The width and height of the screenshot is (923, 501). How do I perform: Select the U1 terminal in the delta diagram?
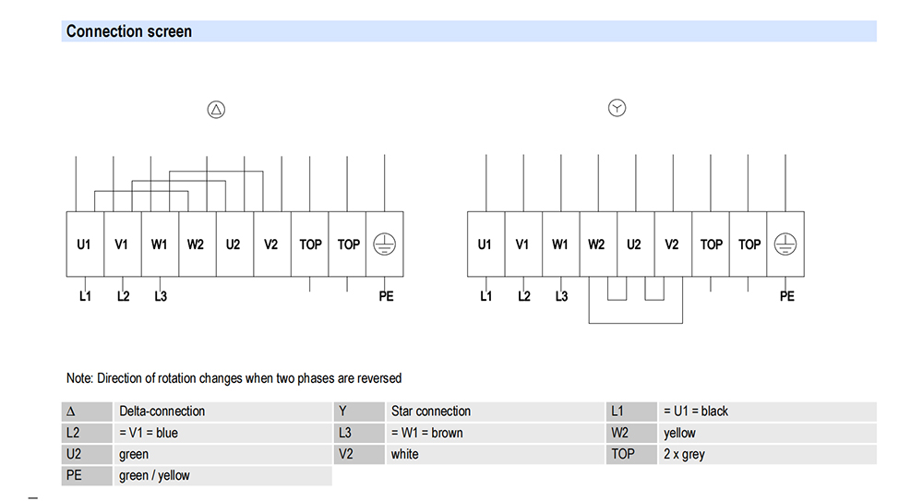[85, 245]
